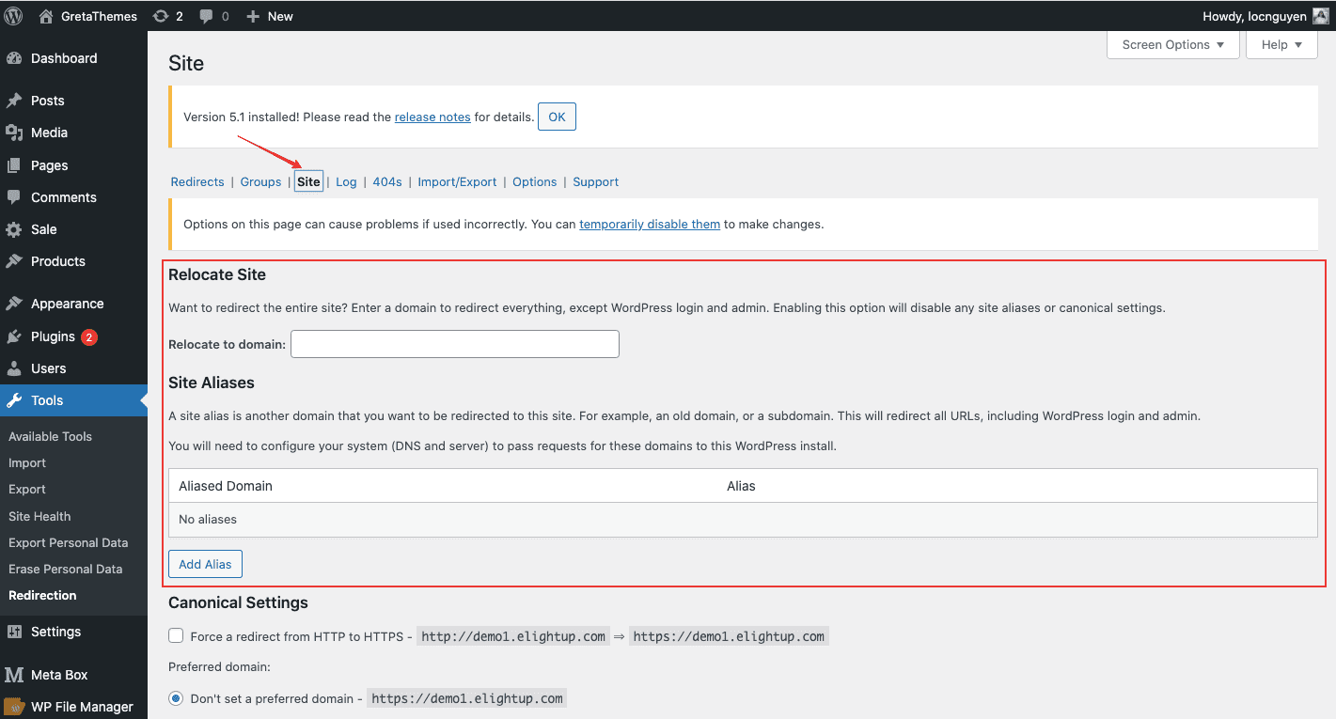Expand the Help dropdown panel
The width and height of the screenshot is (1336, 719).
pyautogui.click(x=1281, y=44)
